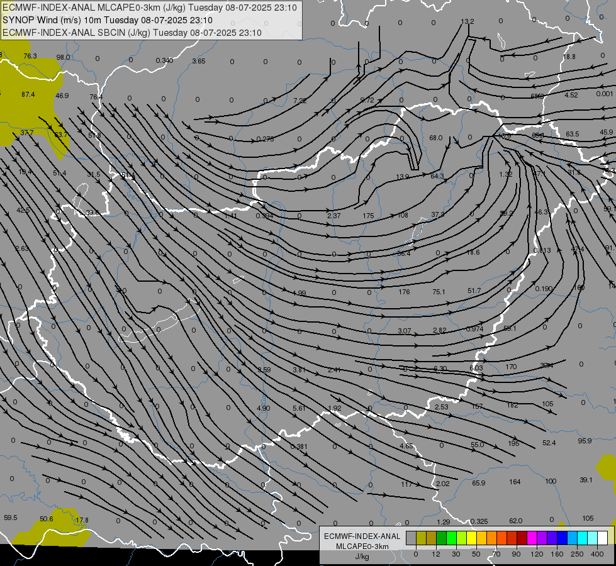
Task: Click the map value '175'
Action: [368, 216]
